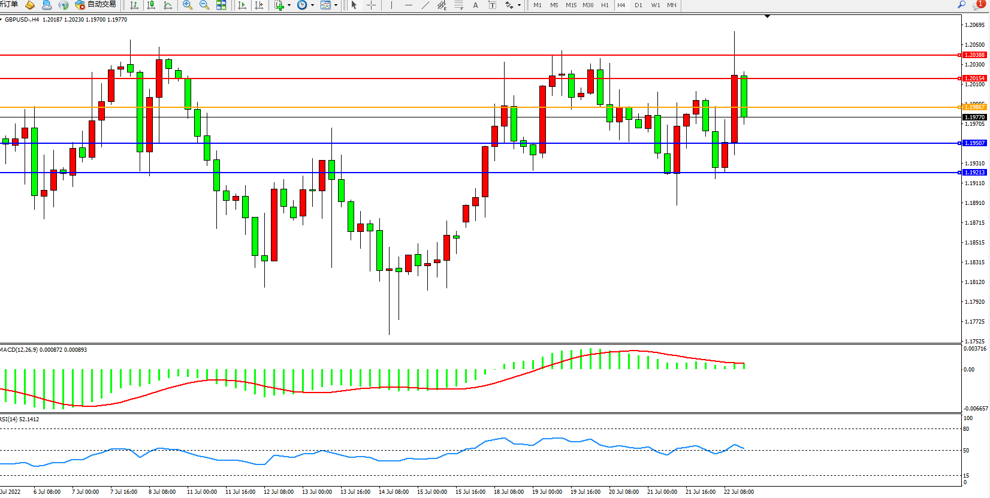
Task: Click the Zoom In magnifier icon
Action: [188, 5]
